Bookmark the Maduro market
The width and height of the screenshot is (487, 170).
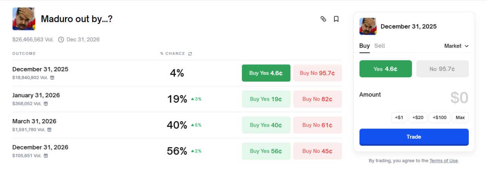click(x=336, y=19)
